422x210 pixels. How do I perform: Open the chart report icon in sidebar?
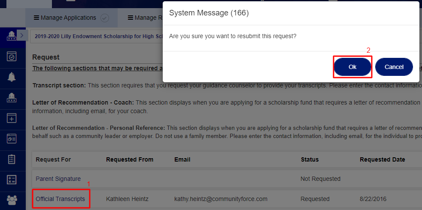pyautogui.click(x=12, y=138)
